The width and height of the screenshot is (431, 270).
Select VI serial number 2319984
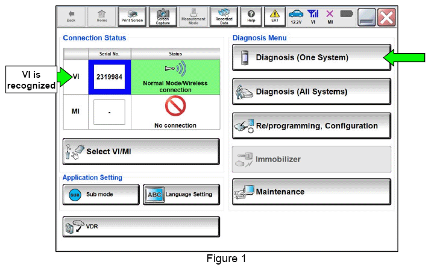tap(109, 77)
